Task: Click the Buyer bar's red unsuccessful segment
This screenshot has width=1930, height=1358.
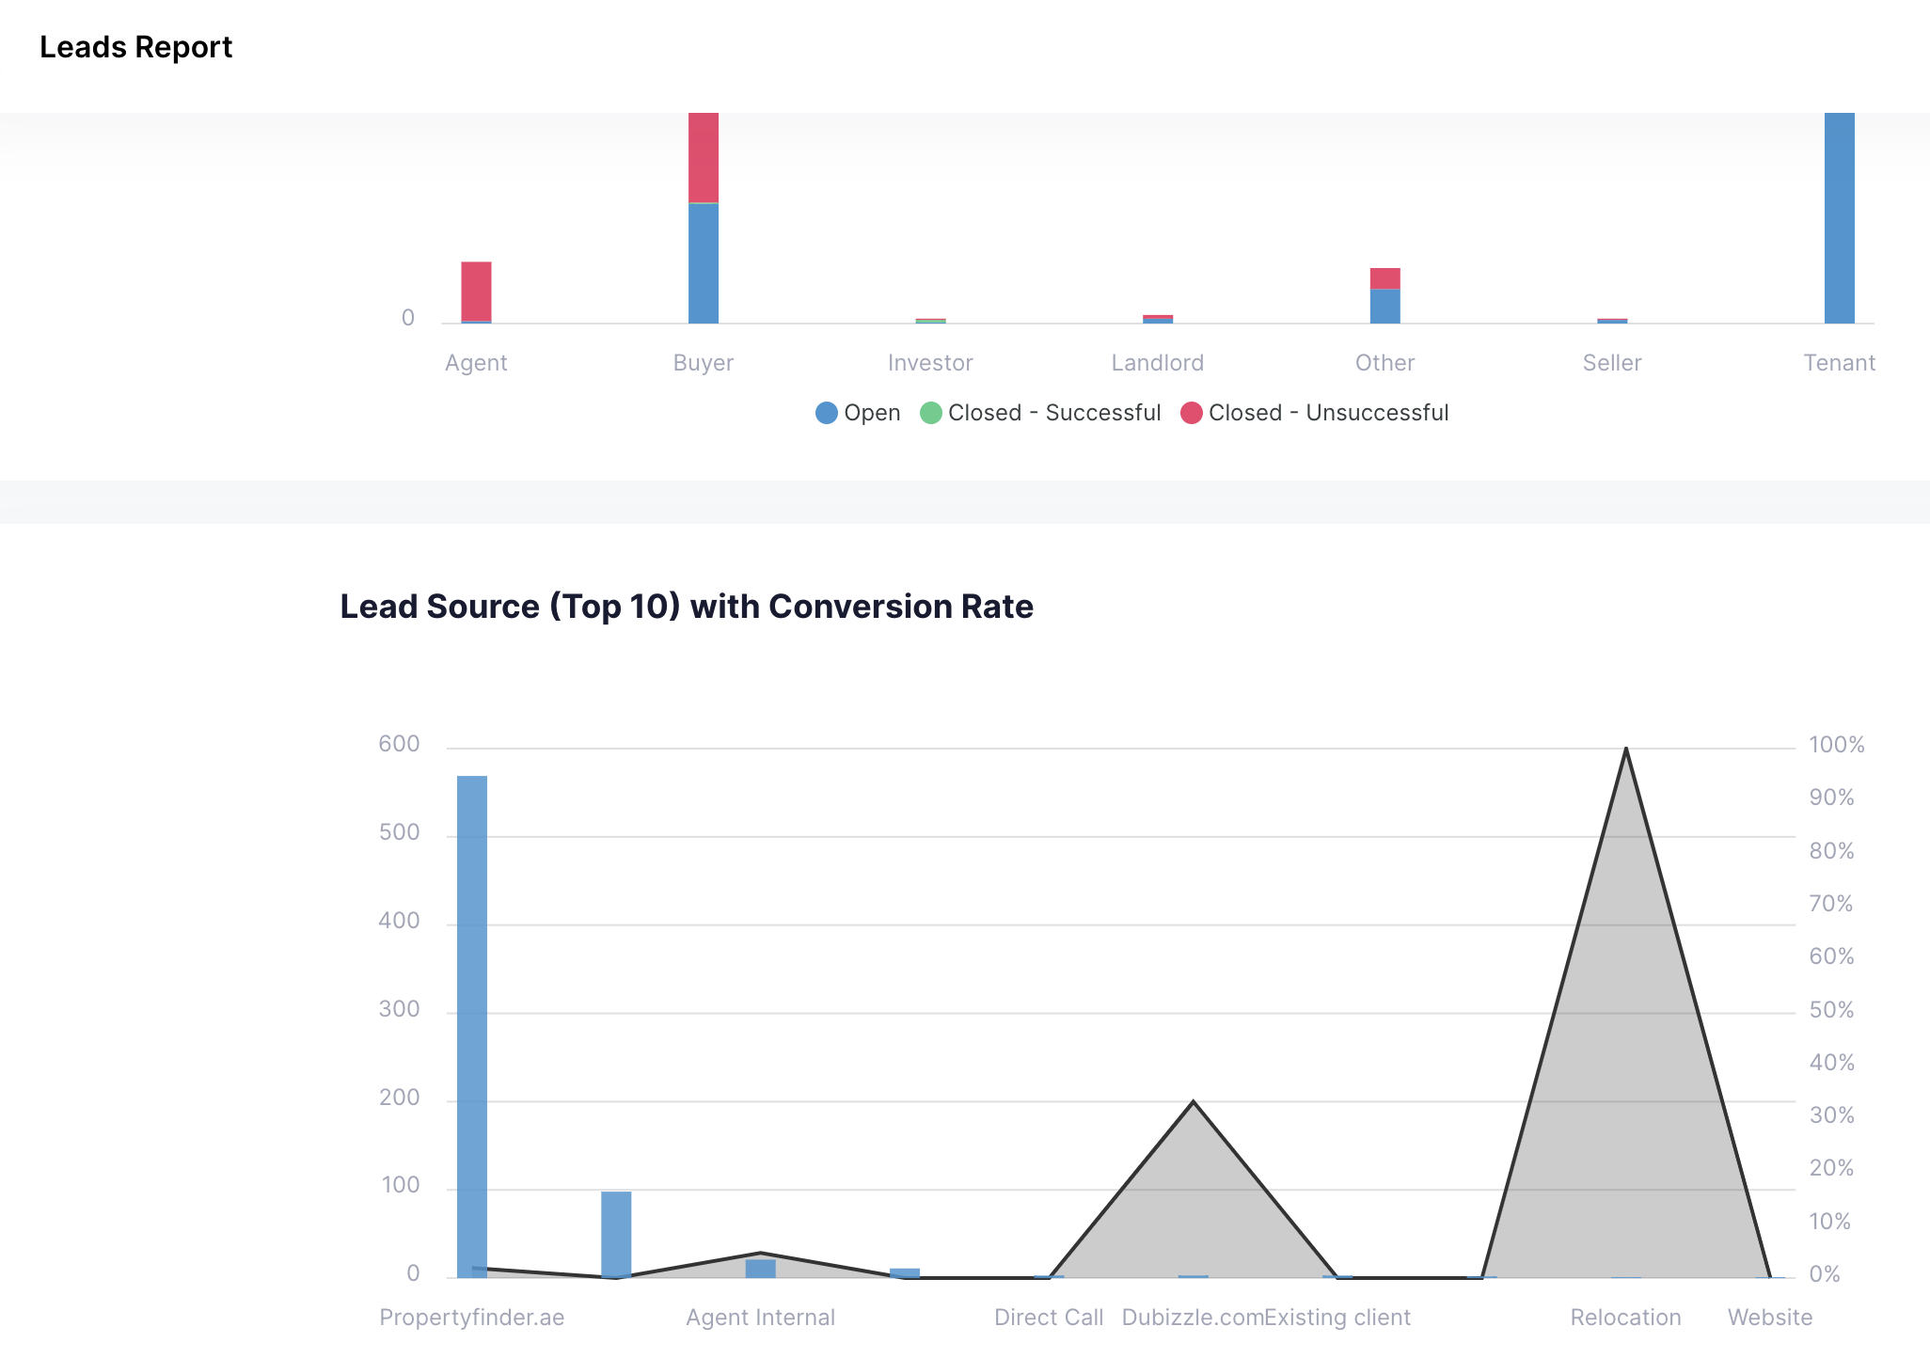Action: [x=704, y=157]
